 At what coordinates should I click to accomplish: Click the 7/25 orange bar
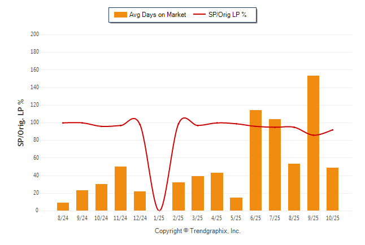coord(275,165)
